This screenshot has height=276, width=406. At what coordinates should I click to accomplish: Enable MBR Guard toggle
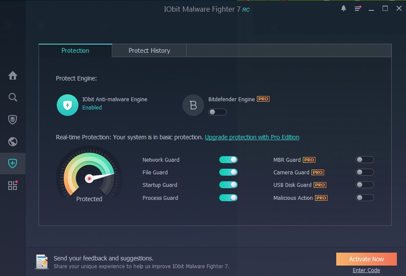364,160
